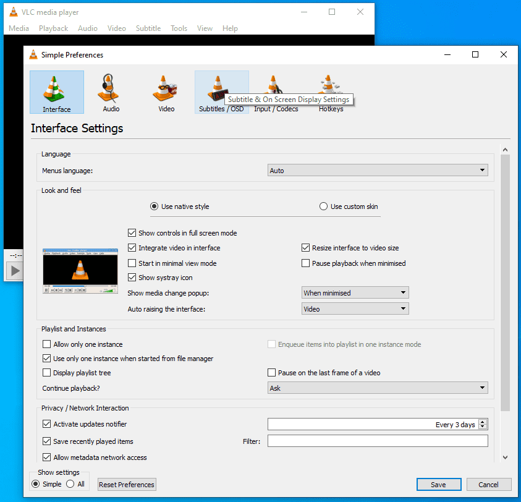Click the VLC media player title bar cone icon
The image size is (521, 502).
point(14,12)
